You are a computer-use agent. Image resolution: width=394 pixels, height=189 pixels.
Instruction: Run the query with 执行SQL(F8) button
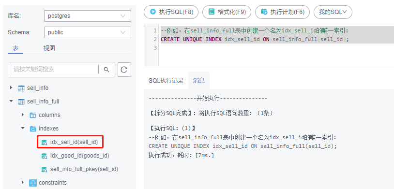coord(171,12)
